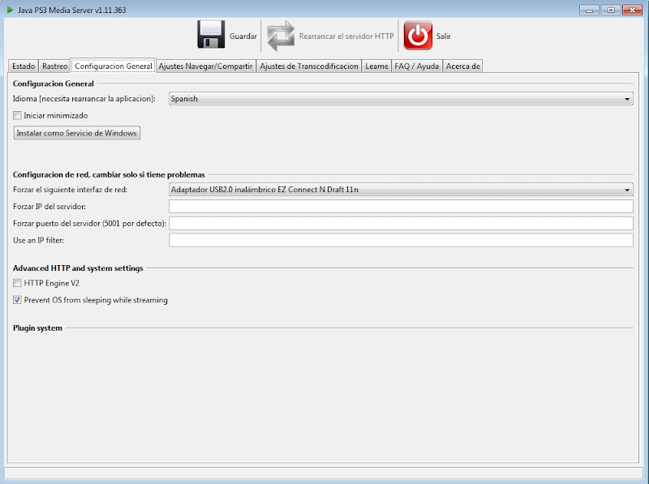Enable the Iniciar minimizado checkbox
This screenshot has width=649, height=484.
(x=17, y=115)
